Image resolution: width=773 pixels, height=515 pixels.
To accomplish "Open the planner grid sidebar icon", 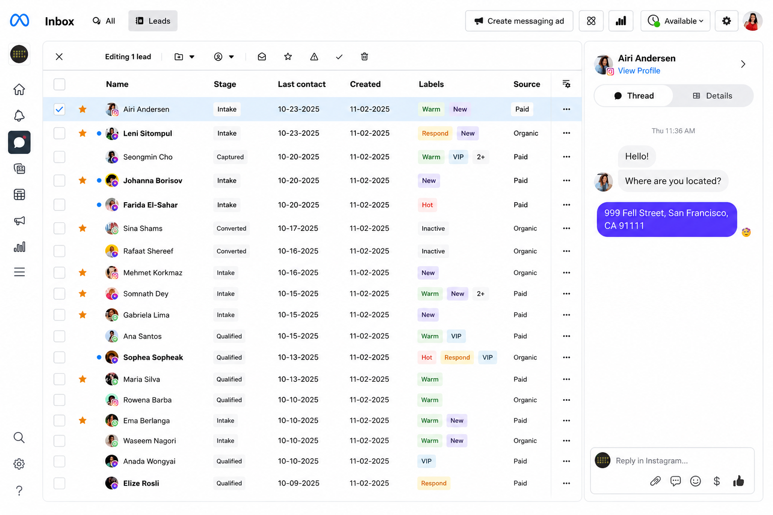I will point(19,195).
